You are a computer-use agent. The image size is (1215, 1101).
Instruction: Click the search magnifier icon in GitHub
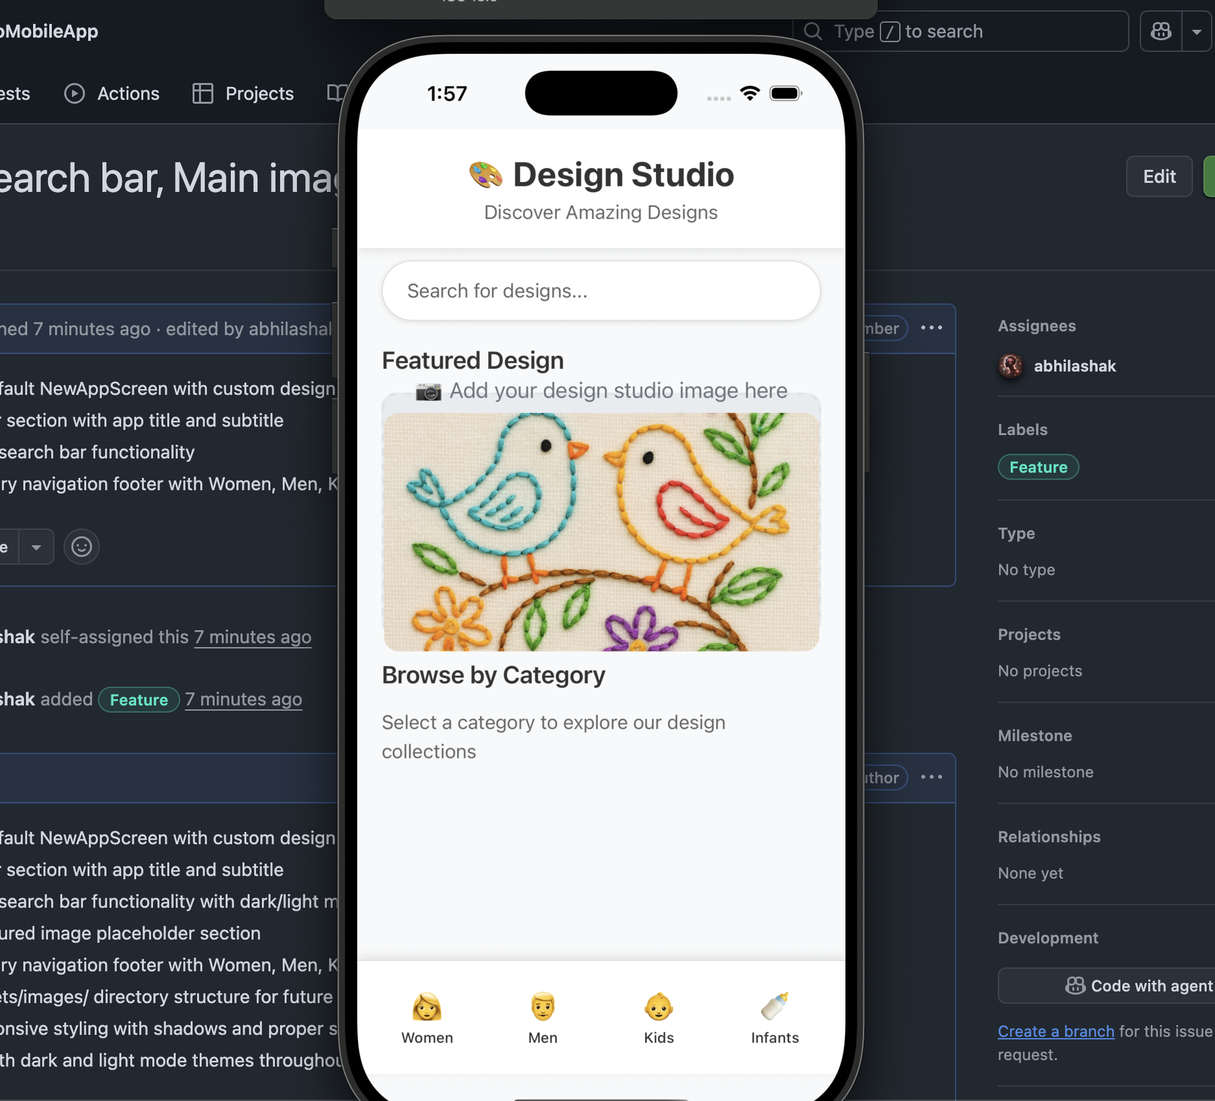coord(813,31)
